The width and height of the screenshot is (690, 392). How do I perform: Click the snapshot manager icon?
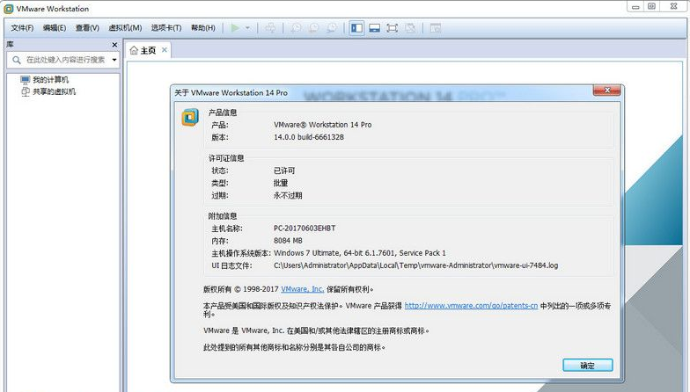(332, 28)
